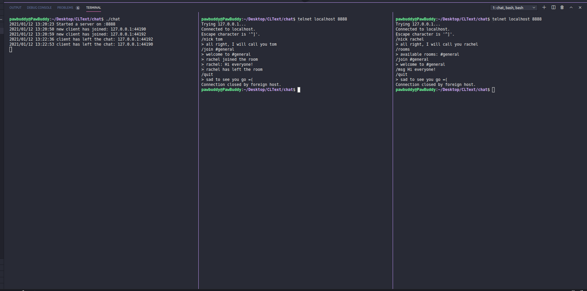Click the cursor in the server terminal pane

click(x=11, y=50)
